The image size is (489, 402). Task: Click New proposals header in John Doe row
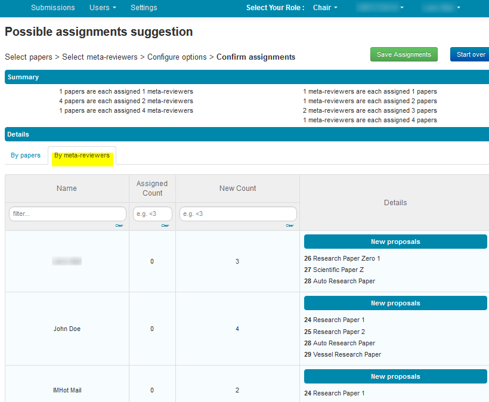pyautogui.click(x=395, y=303)
